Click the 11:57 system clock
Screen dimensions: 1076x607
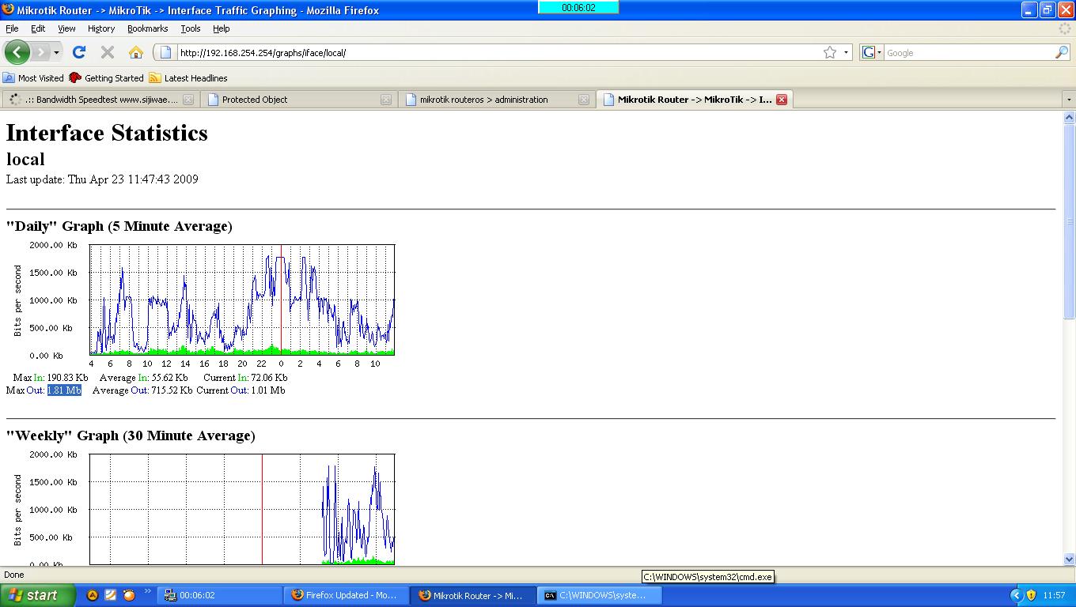point(1054,595)
